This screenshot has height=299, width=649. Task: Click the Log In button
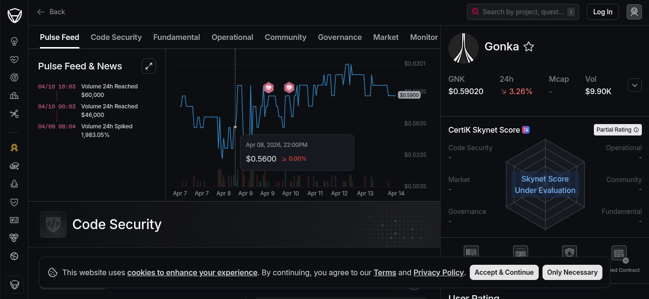pos(602,12)
